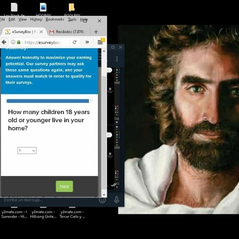Image resolution: width=239 pixels, height=239 pixels.
Task: Open a new browser tab with plus button
Action: tap(96, 32)
